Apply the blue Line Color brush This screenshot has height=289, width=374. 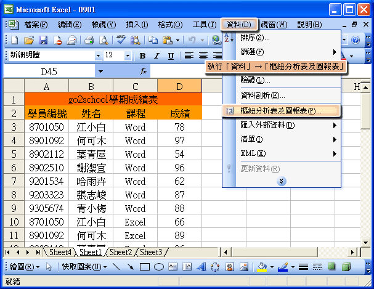coord(283,267)
